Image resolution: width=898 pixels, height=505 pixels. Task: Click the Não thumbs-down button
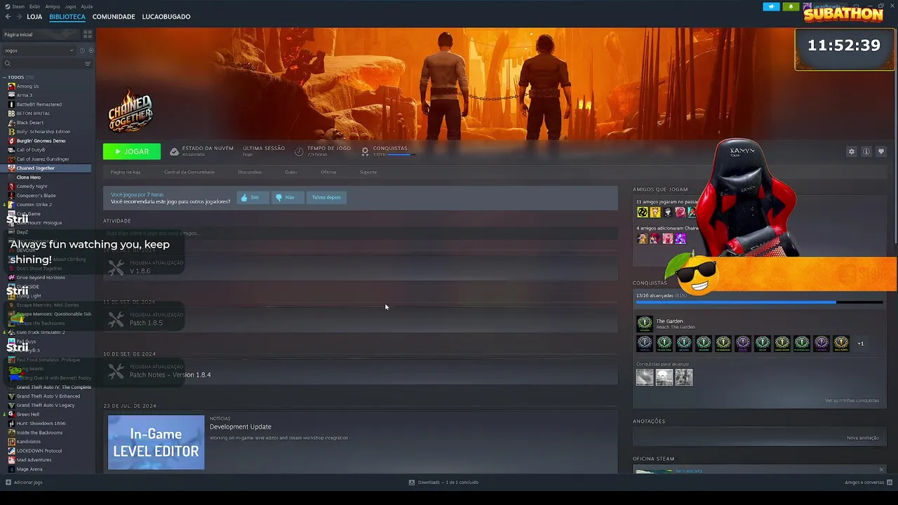288,198
